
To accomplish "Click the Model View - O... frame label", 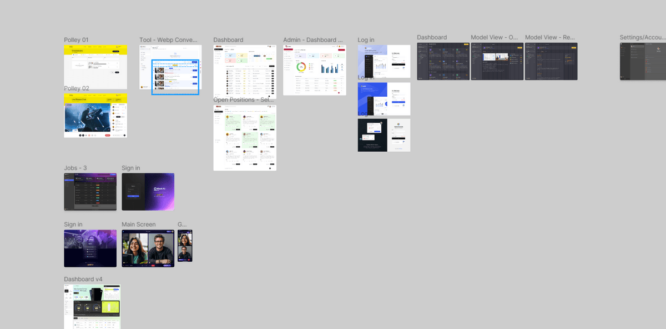I will point(495,38).
